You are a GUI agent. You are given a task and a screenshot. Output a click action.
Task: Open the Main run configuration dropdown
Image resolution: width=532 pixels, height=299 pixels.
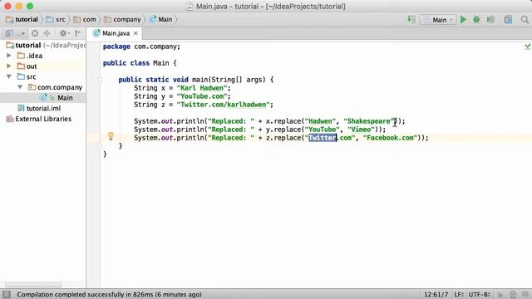[x=438, y=20]
